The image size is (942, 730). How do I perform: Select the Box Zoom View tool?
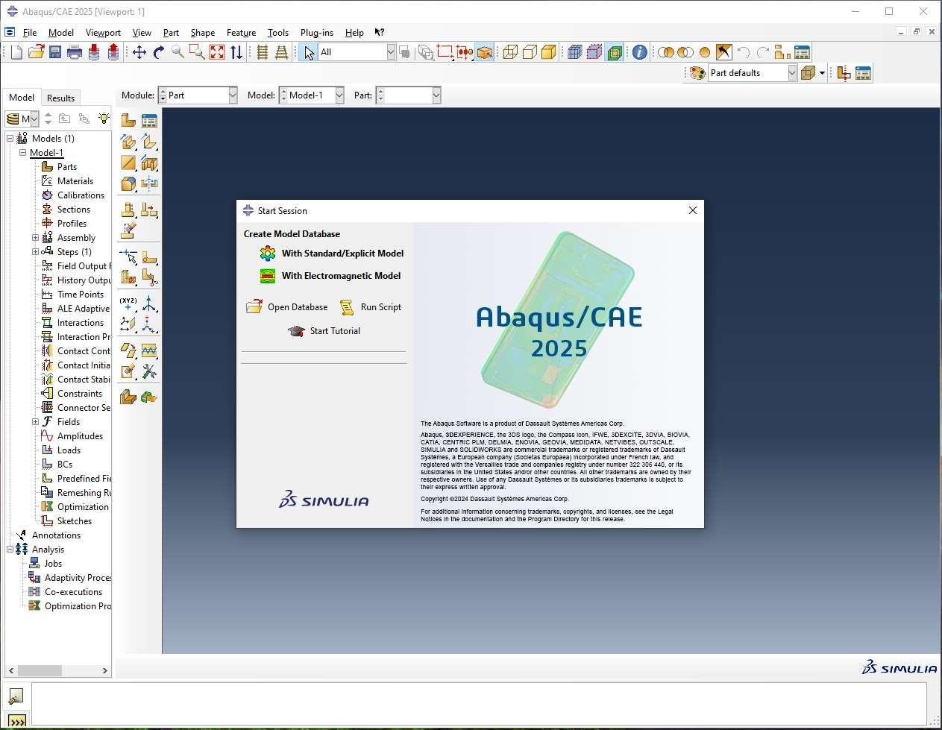click(197, 52)
